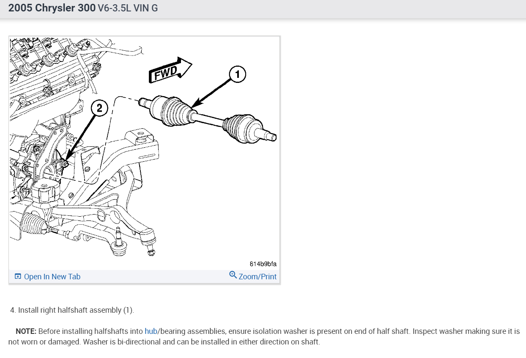Follow the blue hub hyperlink in the note
526x358 pixels.
(x=151, y=331)
